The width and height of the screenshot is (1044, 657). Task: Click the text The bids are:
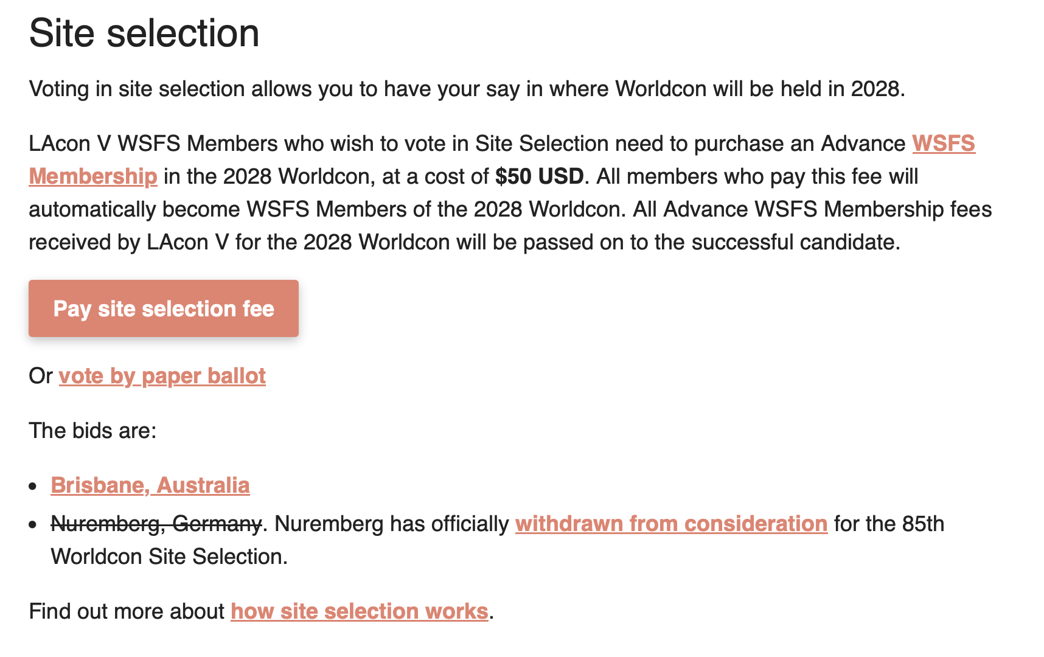[x=92, y=431]
